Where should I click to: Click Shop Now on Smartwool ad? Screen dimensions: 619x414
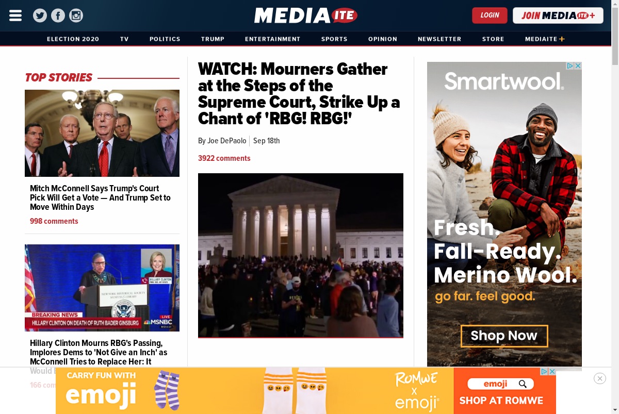click(x=504, y=336)
